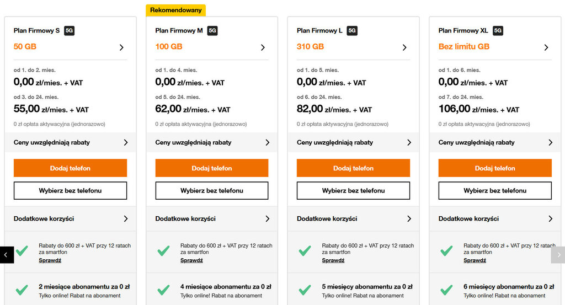Click green checkmark beside Plan S smartphone discount

click(22, 251)
